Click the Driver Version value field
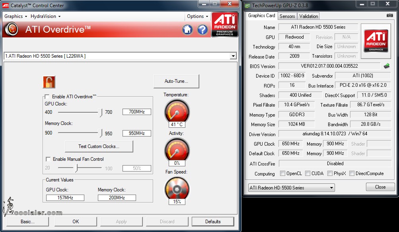 point(335,134)
